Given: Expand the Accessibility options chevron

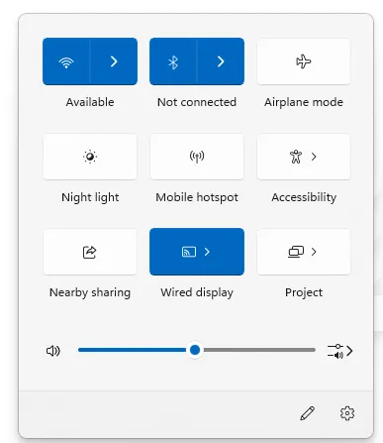Looking at the screenshot, I should 314,157.
